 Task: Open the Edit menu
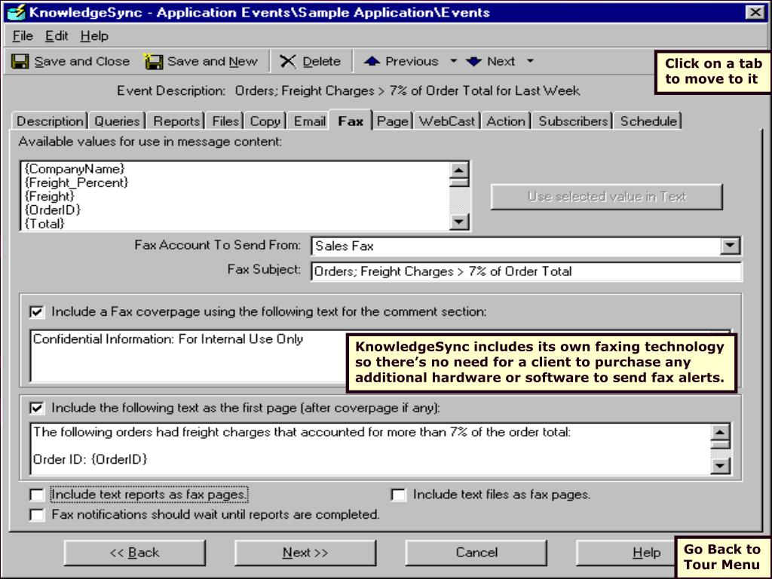click(x=57, y=36)
